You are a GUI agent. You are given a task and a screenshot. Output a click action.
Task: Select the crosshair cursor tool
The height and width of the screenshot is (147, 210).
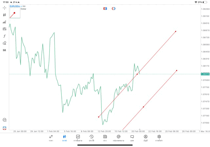(x=5, y=8)
